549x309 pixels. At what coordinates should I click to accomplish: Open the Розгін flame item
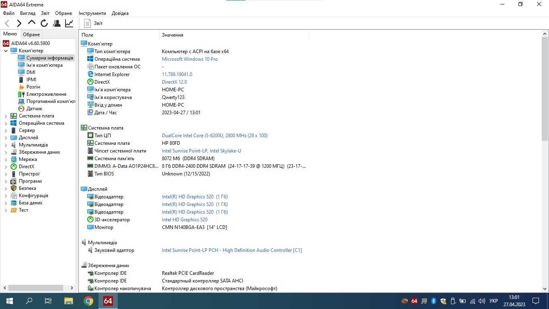coord(33,87)
